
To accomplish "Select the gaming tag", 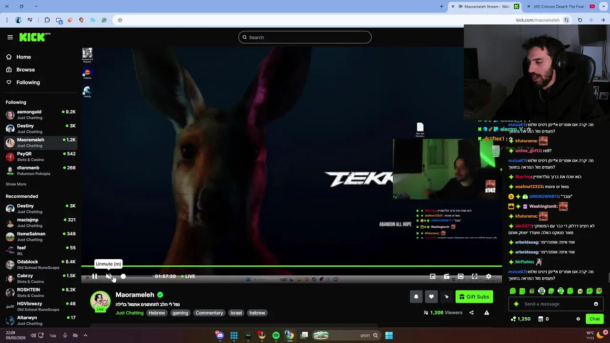I will click(x=180, y=313).
